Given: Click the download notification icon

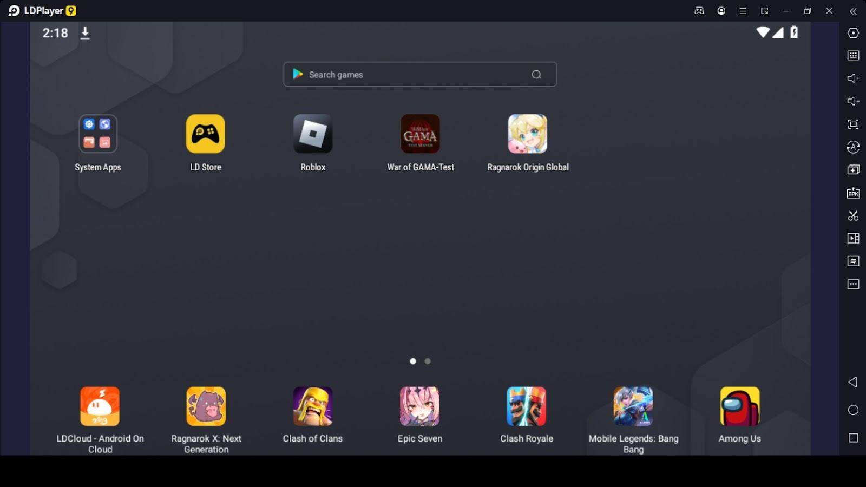Looking at the screenshot, I should (85, 33).
